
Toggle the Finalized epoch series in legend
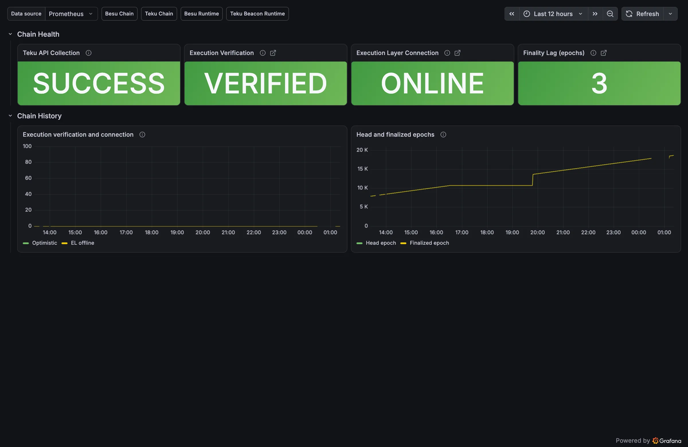pos(429,243)
